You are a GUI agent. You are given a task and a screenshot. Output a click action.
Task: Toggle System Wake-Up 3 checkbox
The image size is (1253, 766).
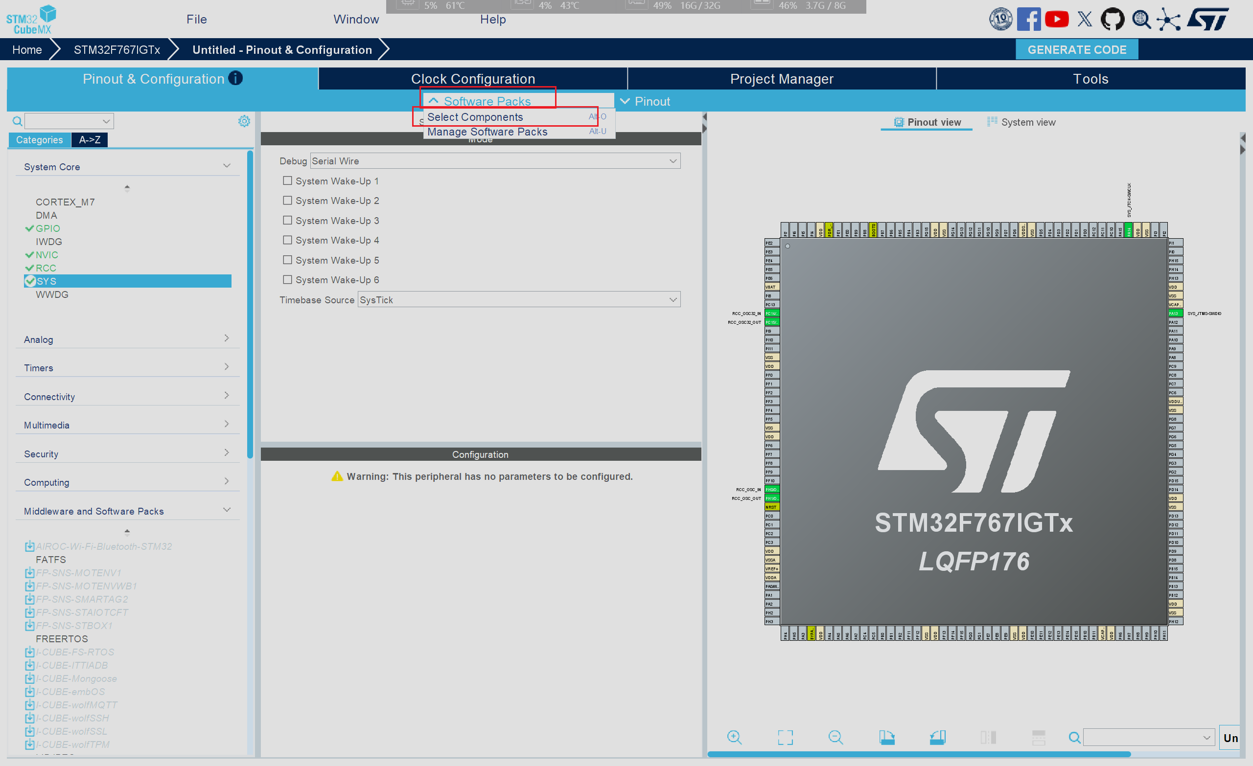click(287, 220)
